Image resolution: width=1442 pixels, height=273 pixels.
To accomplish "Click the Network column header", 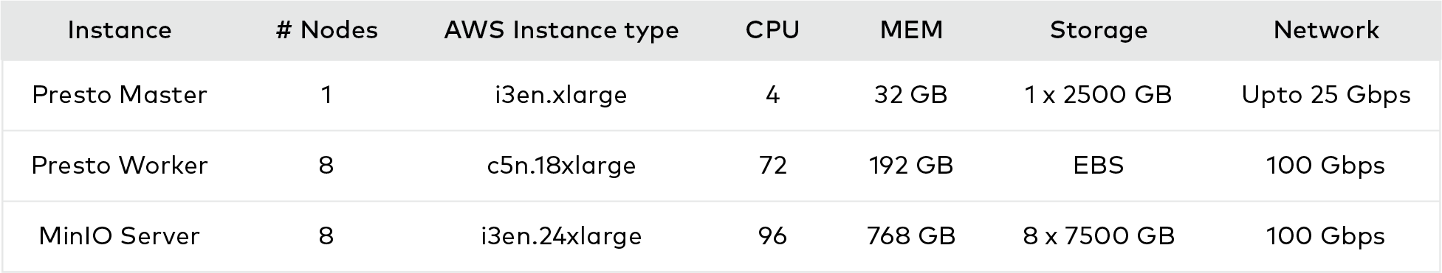I will click(x=1326, y=30).
